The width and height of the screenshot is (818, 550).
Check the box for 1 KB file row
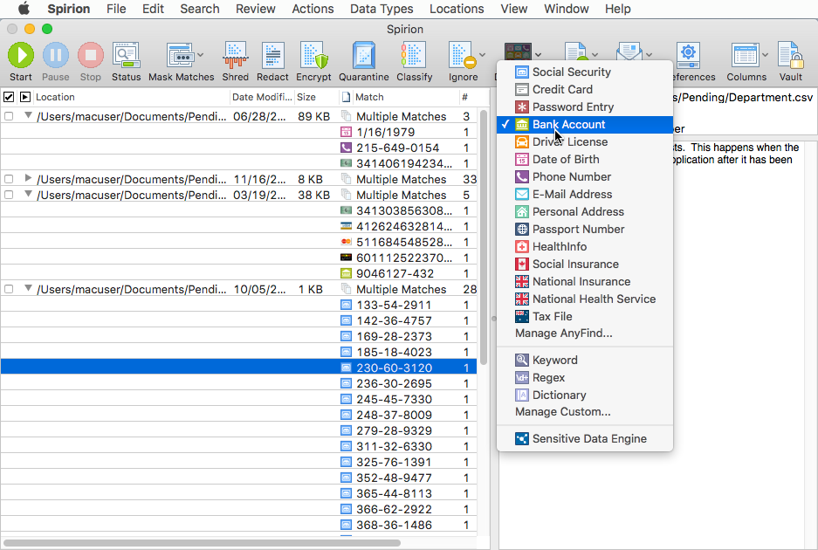coord(9,289)
